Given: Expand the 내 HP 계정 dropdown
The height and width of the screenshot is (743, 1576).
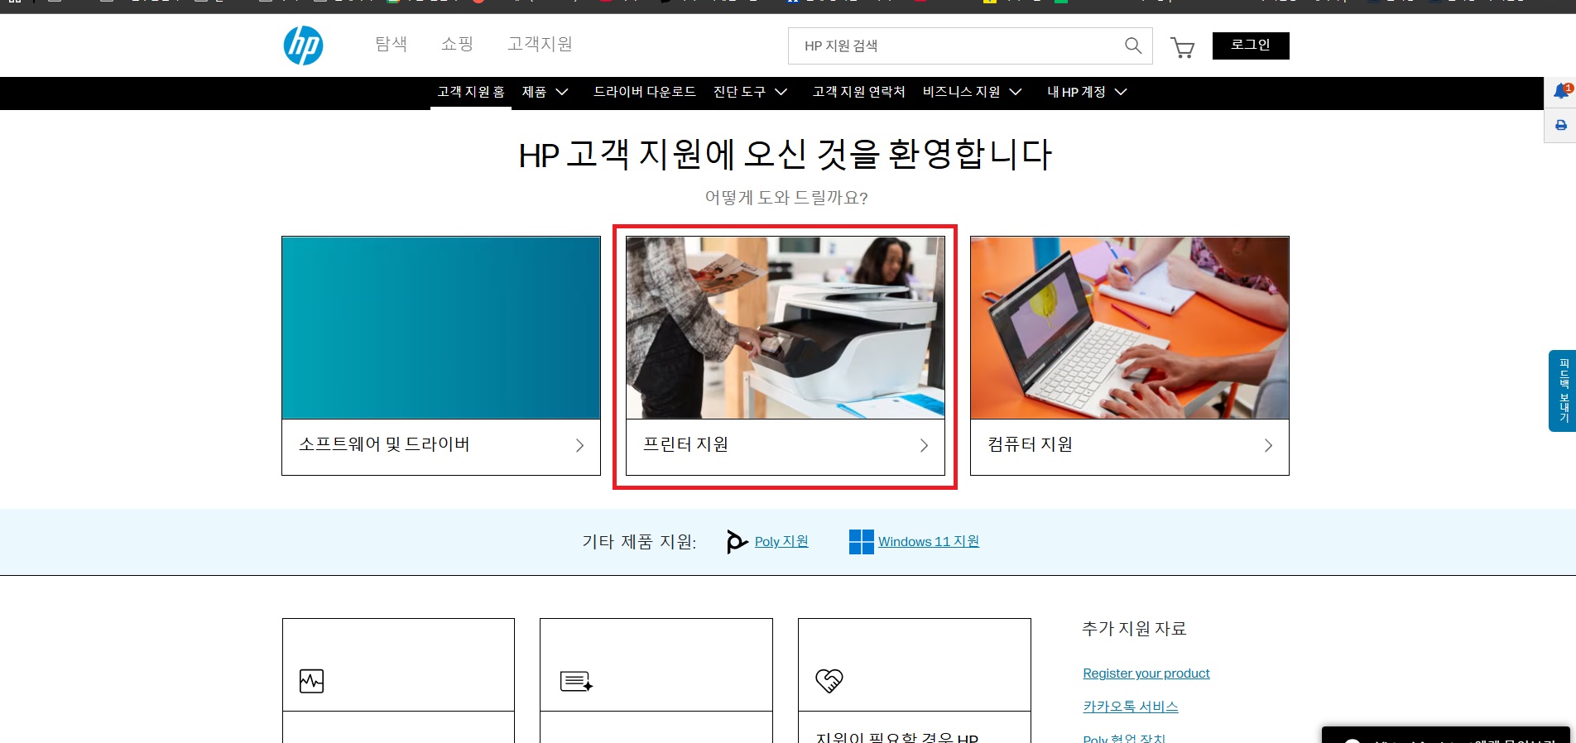Looking at the screenshot, I should point(1087,92).
